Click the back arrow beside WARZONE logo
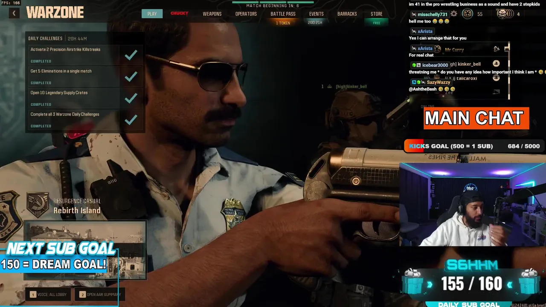This screenshot has width=546, height=307. coord(14,14)
